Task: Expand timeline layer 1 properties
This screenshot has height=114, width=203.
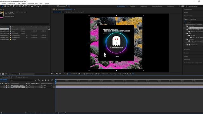Action: (5, 85)
